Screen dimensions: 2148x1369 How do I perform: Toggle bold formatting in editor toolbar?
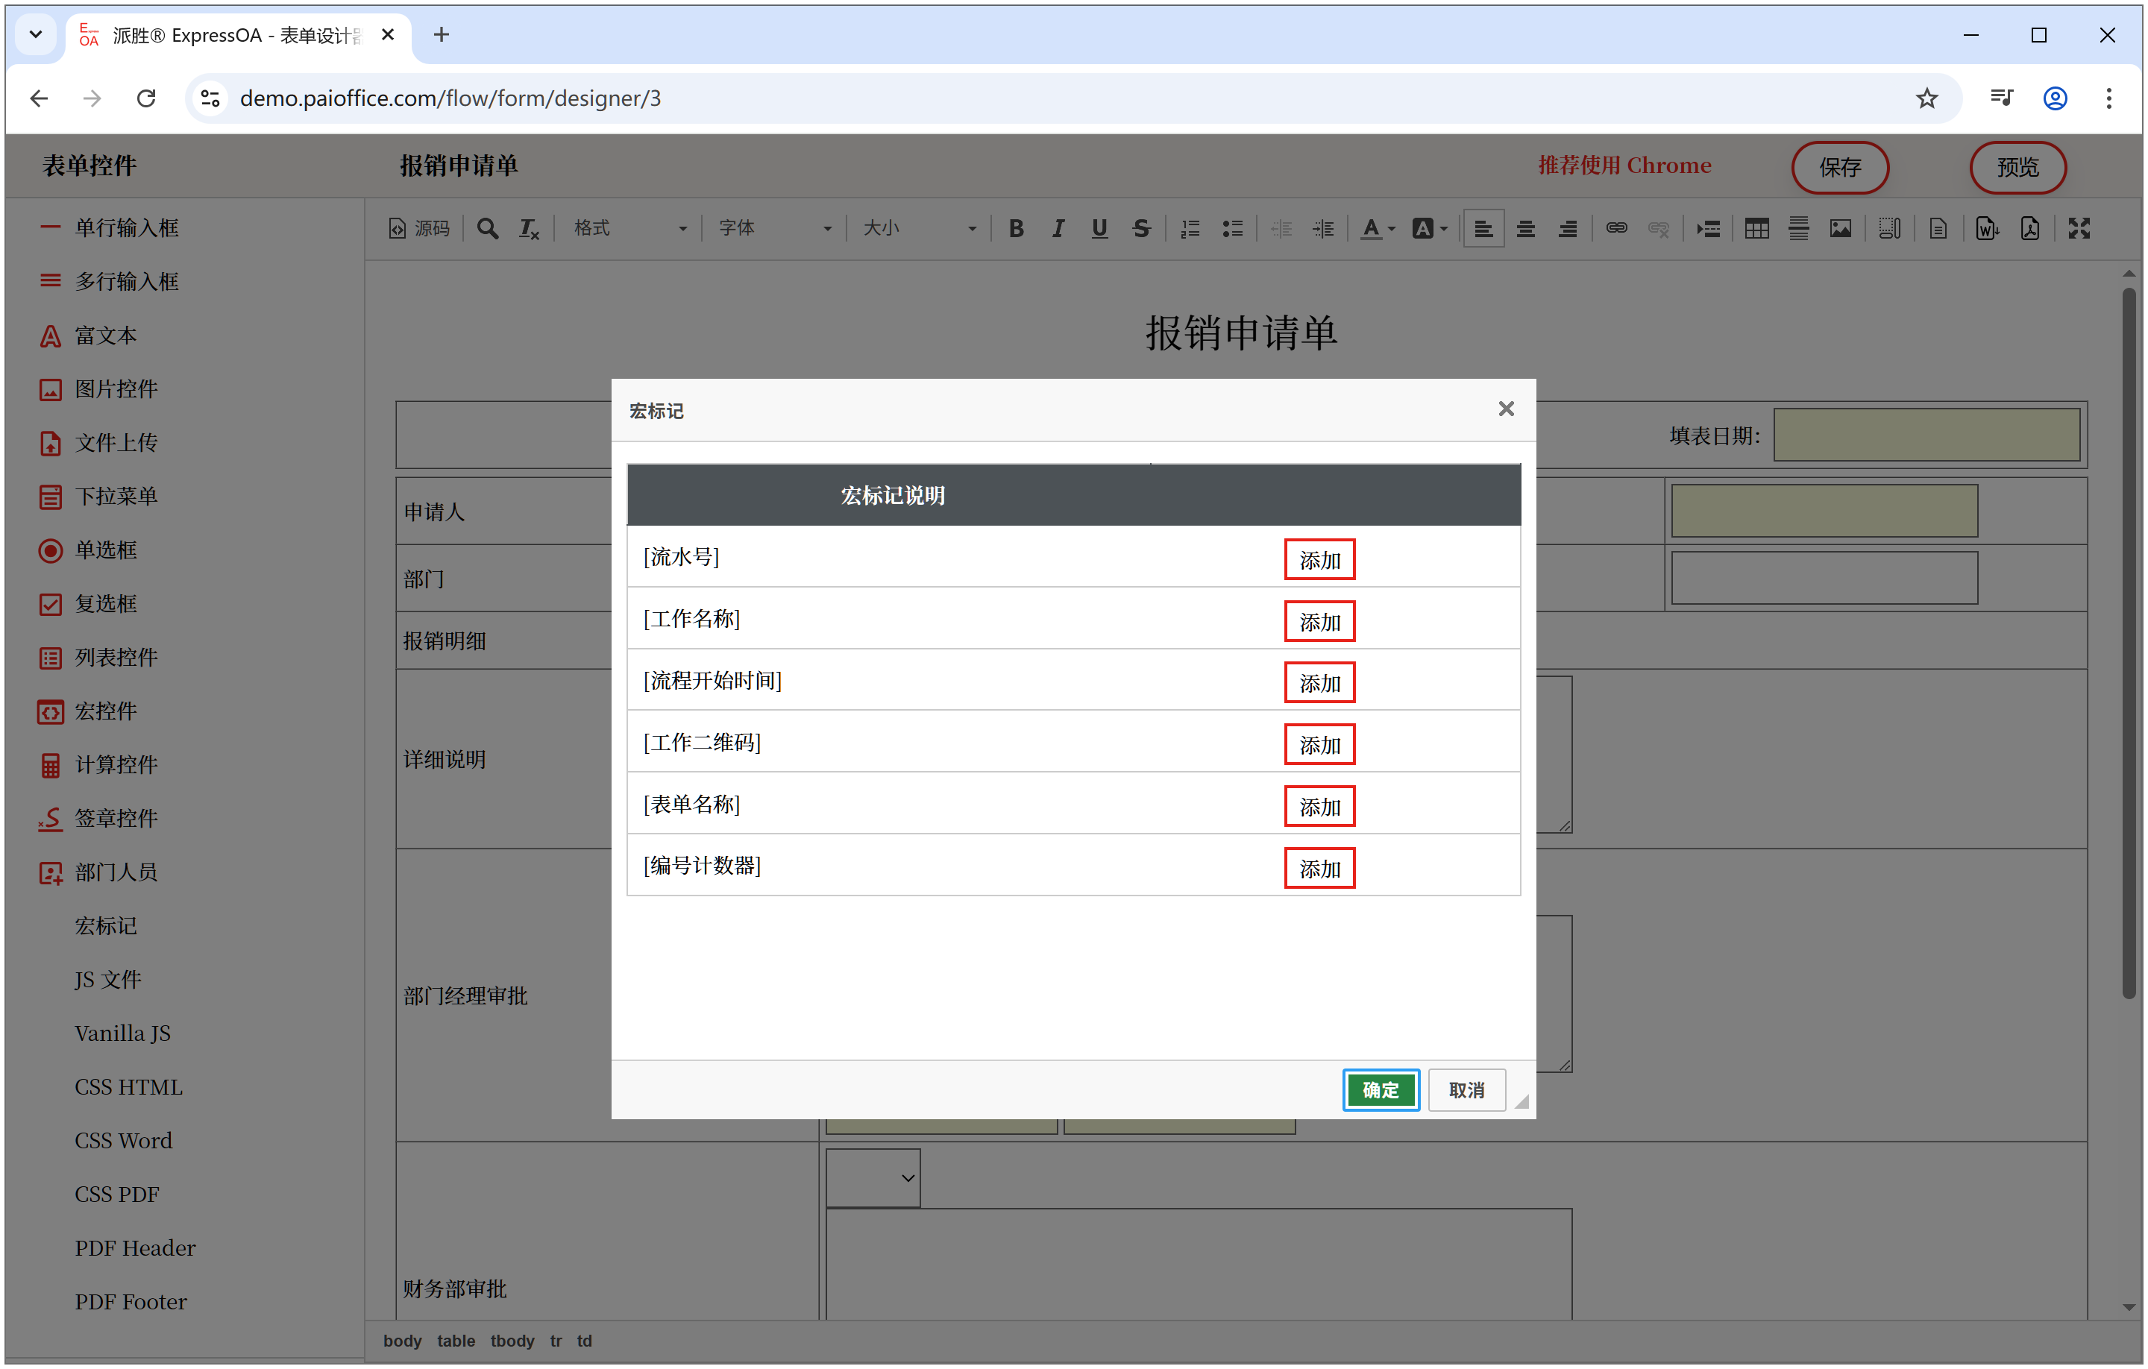1015,229
